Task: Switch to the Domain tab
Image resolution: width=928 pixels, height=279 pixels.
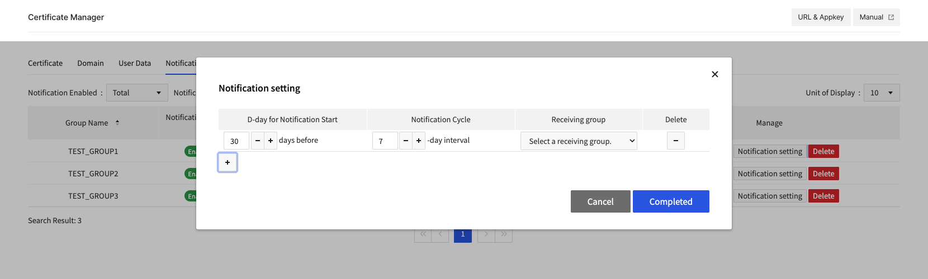Action: [91, 63]
